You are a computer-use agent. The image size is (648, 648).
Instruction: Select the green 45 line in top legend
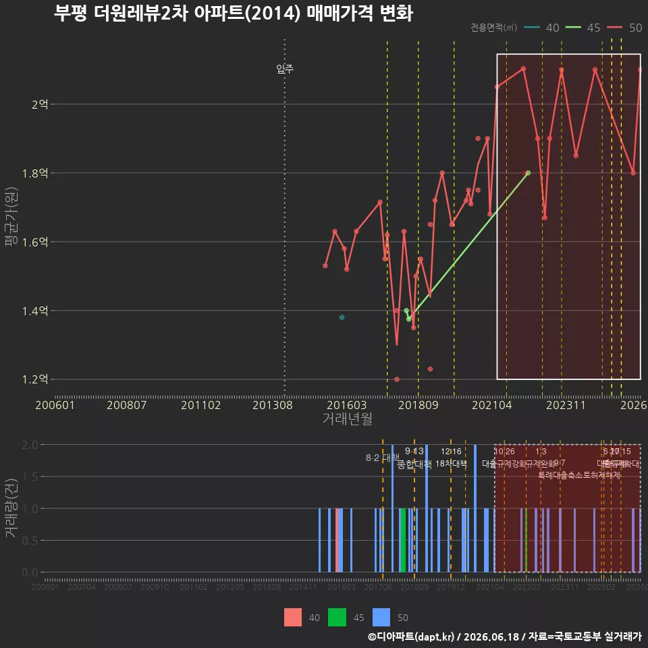pos(573,27)
